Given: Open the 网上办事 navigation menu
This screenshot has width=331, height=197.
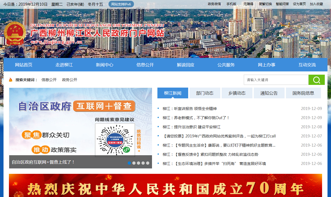Looking at the screenshot, I should (266, 65).
